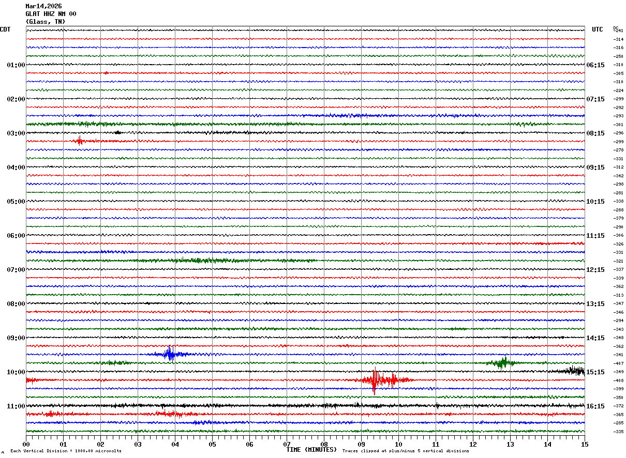Click the 10:15 UTC time label
626x458 pixels.
coord(595,202)
